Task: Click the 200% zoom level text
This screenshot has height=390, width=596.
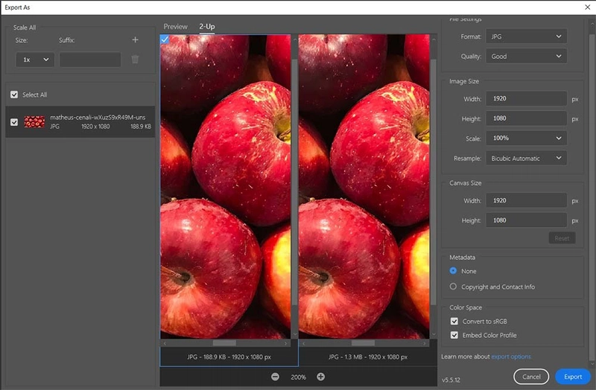Action: click(x=298, y=377)
